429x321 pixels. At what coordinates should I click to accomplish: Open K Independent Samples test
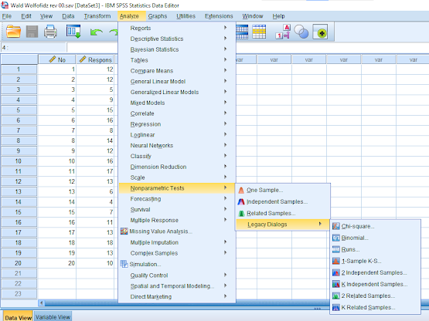pyautogui.click(x=375, y=285)
